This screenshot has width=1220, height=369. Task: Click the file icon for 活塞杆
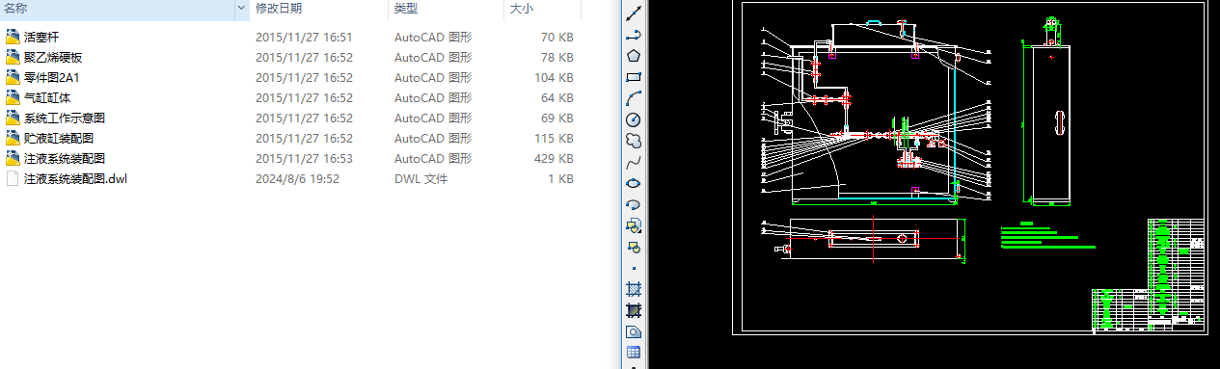pyautogui.click(x=12, y=38)
